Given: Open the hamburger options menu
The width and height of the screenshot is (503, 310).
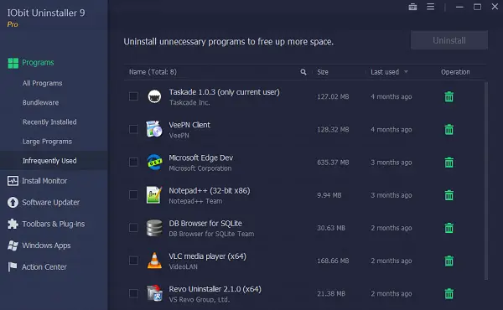Looking at the screenshot, I should (431, 7).
